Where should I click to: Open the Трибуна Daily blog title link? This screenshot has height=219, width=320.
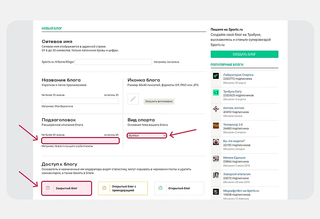tap(232, 92)
